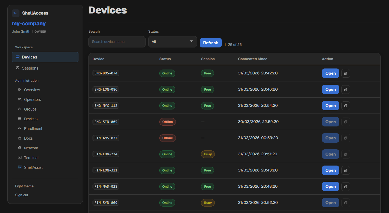Click the my-company workspace name
Viewport: 389px width, 213px height.
coord(29,24)
